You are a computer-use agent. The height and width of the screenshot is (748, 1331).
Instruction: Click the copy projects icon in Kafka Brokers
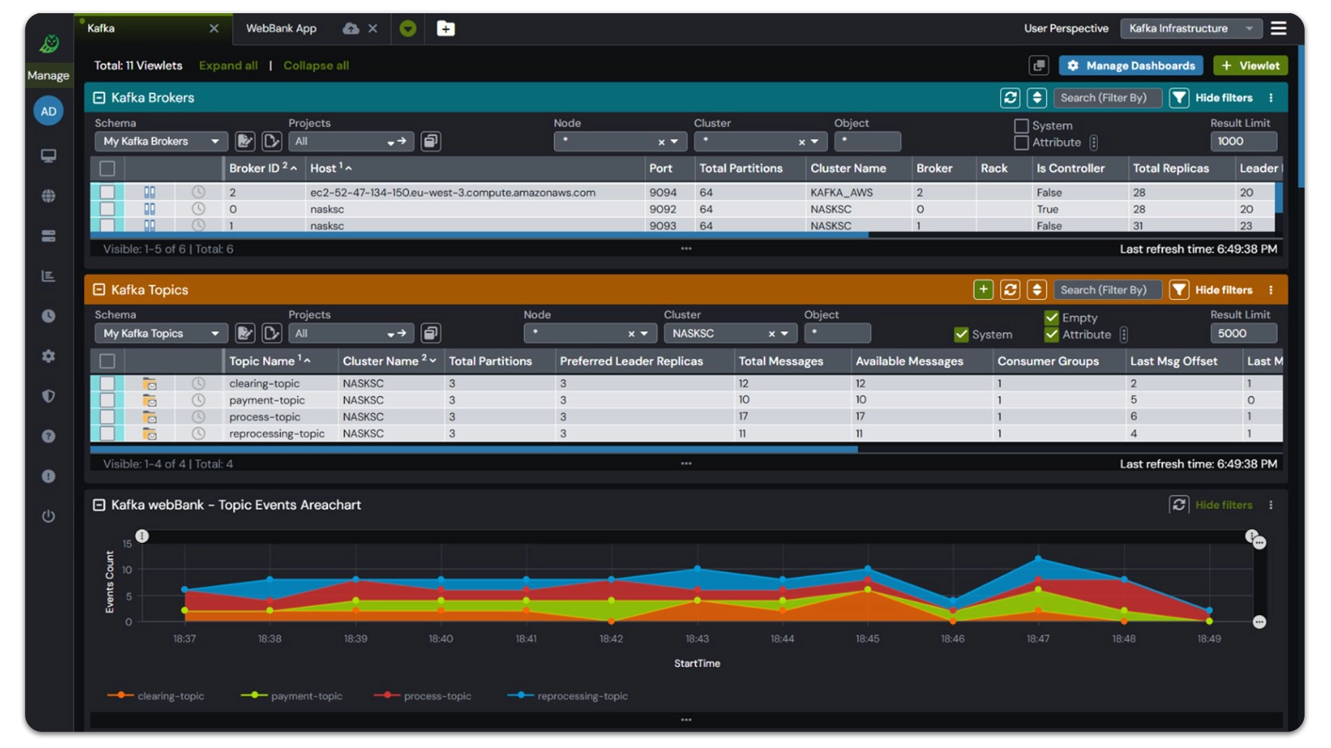coord(430,141)
